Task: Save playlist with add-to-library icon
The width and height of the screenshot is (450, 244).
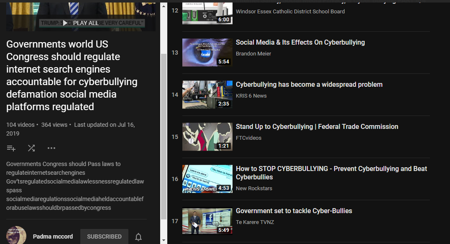Action: [11, 148]
